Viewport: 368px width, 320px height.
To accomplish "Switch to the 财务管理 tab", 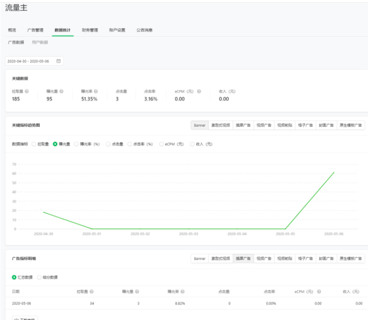I will (x=90, y=30).
